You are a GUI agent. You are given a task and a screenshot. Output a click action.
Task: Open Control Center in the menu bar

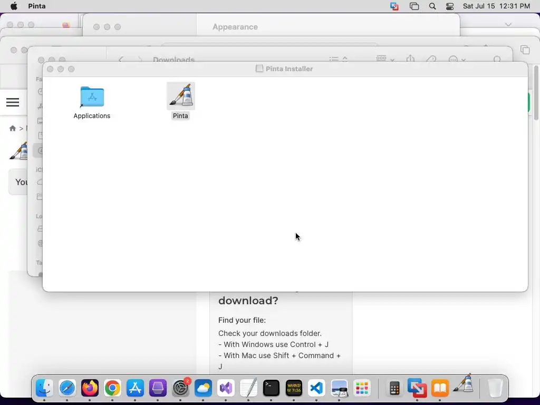450,6
